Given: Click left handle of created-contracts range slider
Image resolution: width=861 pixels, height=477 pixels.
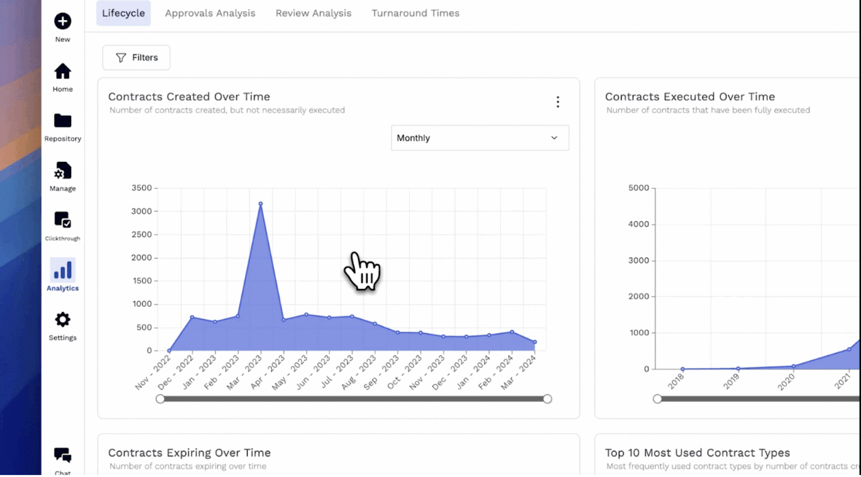Looking at the screenshot, I should 161,398.
